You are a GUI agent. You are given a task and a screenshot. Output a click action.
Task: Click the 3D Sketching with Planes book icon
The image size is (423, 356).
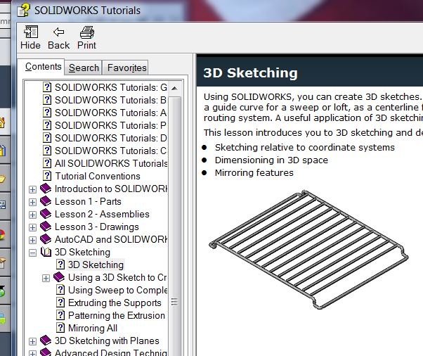pos(46,341)
